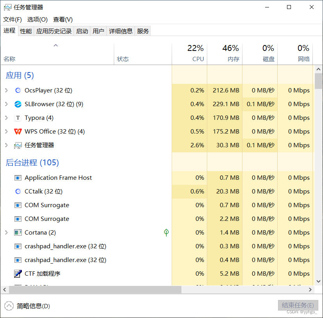
Task: Sort by the 状态 column header
Action: point(143,54)
